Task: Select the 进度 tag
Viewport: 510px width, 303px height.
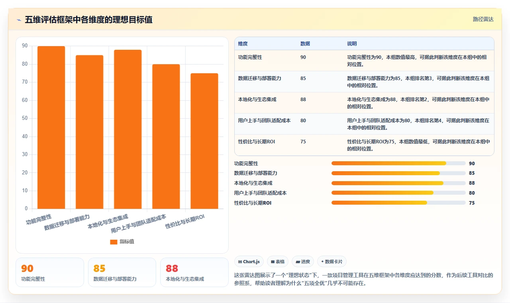Action: coord(302,262)
